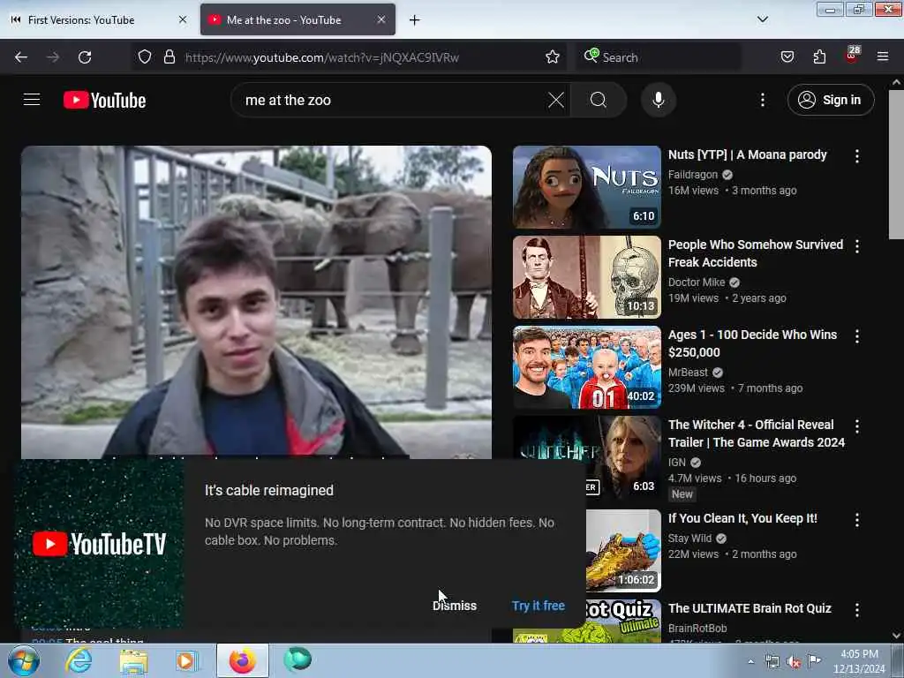This screenshot has width=904, height=678.
Task: Open the taskbar clock showing 4:05 PM
Action: coord(859,661)
